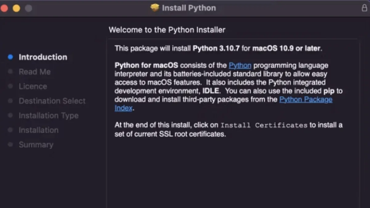Click the bold text 'Python for macOS'
370x208 pixels.
[146, 66]
